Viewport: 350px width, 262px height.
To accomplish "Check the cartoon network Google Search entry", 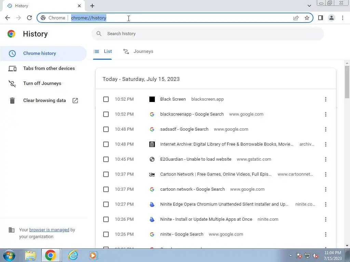I will click(106, 189).
